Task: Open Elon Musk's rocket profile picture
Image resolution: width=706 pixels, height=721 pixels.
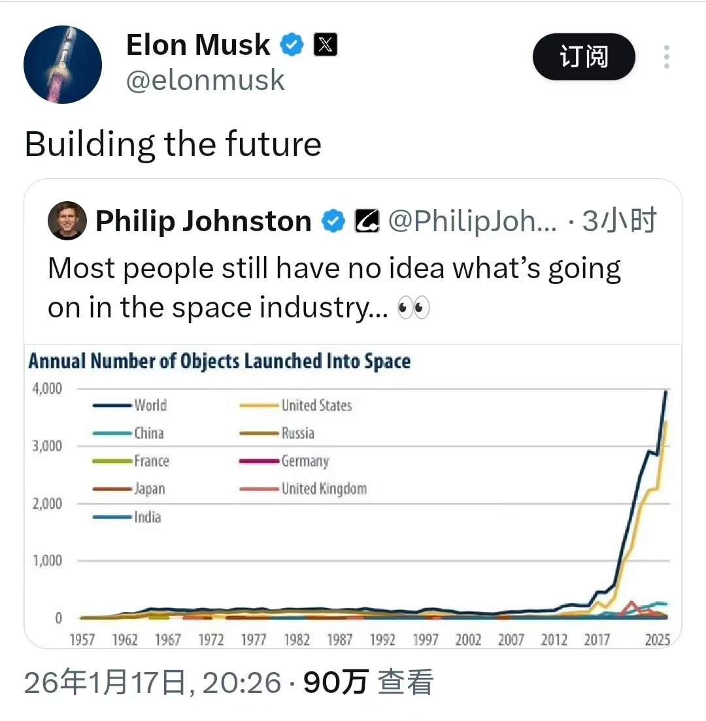Action: [63, 65]
